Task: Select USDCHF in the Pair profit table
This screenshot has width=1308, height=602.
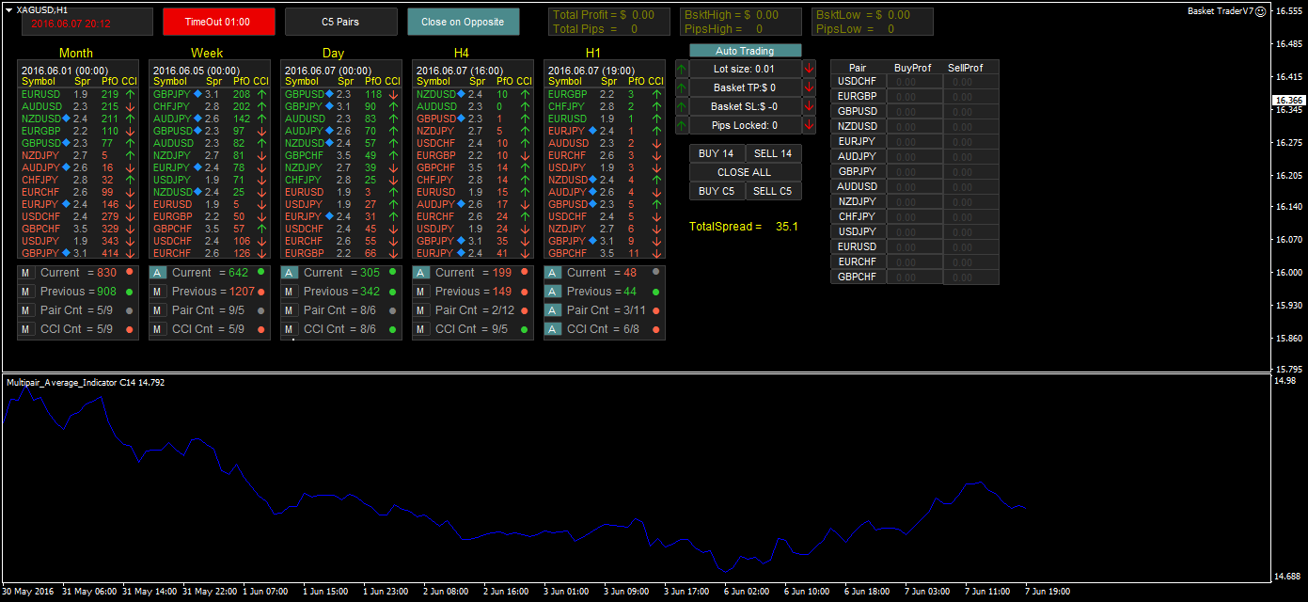Action: [x=858, y=82]
